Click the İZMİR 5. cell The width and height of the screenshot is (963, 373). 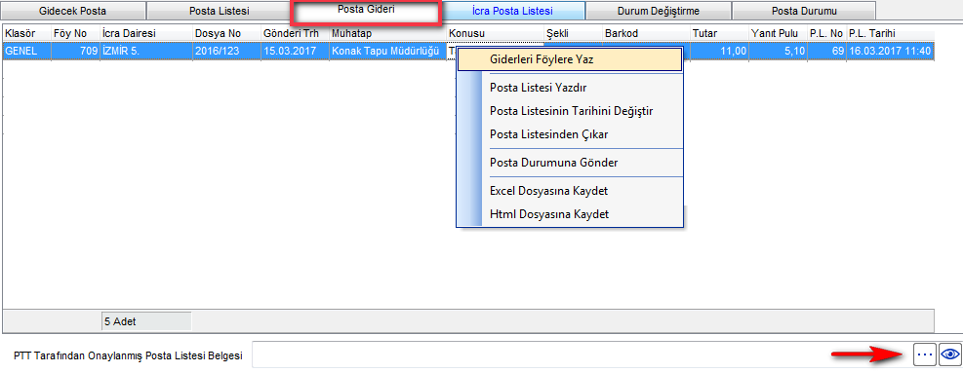[146, 52]
